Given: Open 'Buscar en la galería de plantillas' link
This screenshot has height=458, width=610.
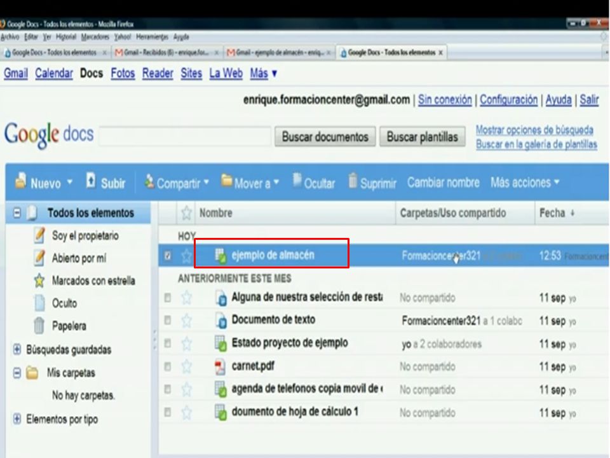Looking at the screenshot, I should [536, 144].
